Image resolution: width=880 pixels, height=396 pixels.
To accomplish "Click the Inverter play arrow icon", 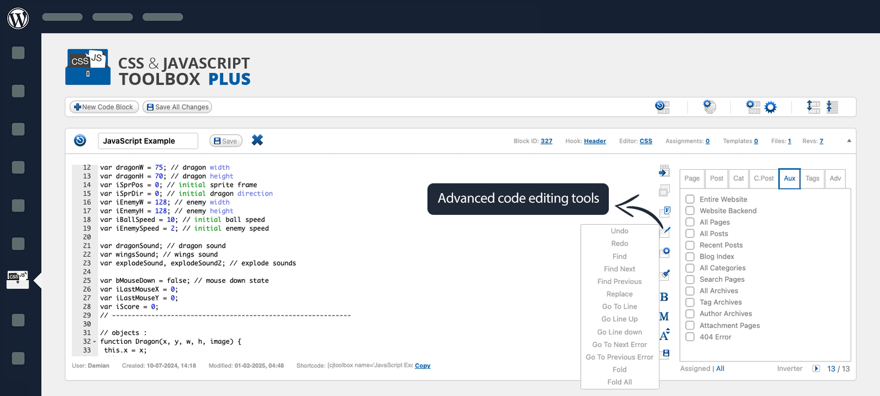I will pyautogui.click(x=816, y=369).
